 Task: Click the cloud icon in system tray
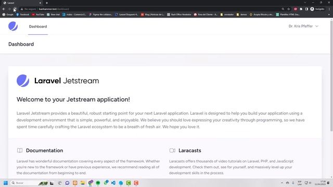tap(288, 183)
